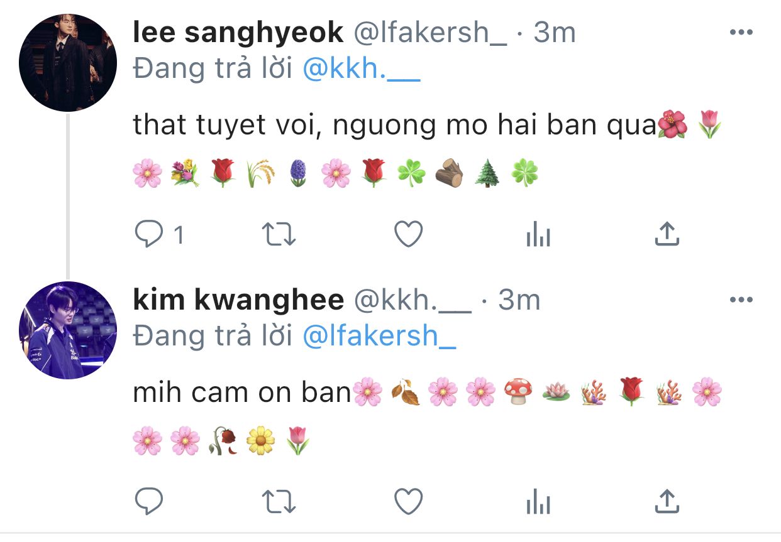
Task: Open the @lfakersh_ mention link in reply
Action: tap(379, 337)
